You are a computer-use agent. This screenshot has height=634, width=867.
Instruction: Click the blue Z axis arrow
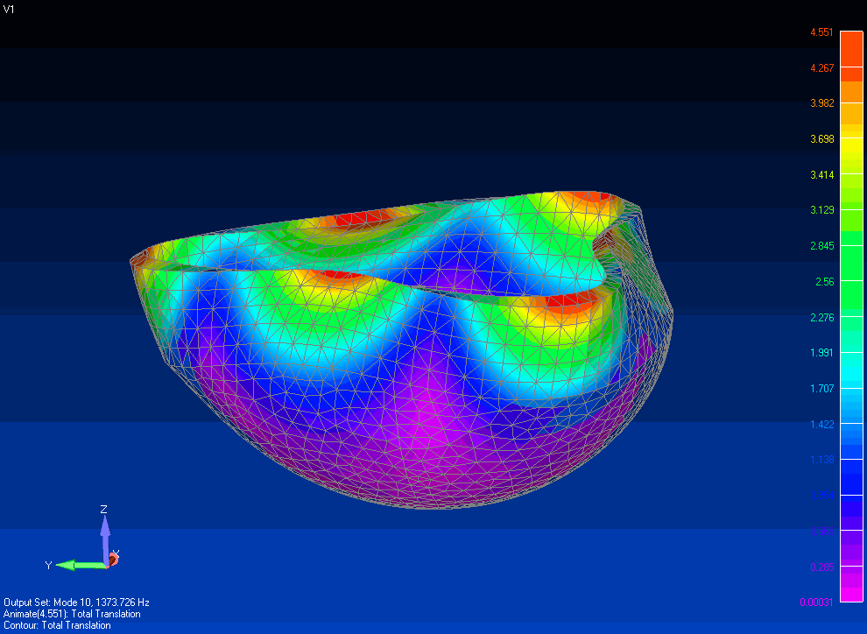(x=105, y=530)
